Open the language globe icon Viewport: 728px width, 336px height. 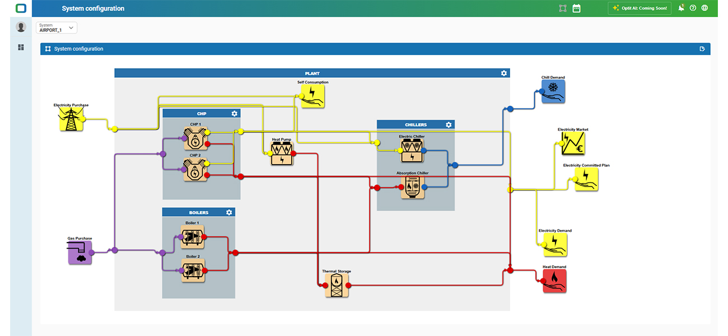pyautogui.click(x=705, y=8)
